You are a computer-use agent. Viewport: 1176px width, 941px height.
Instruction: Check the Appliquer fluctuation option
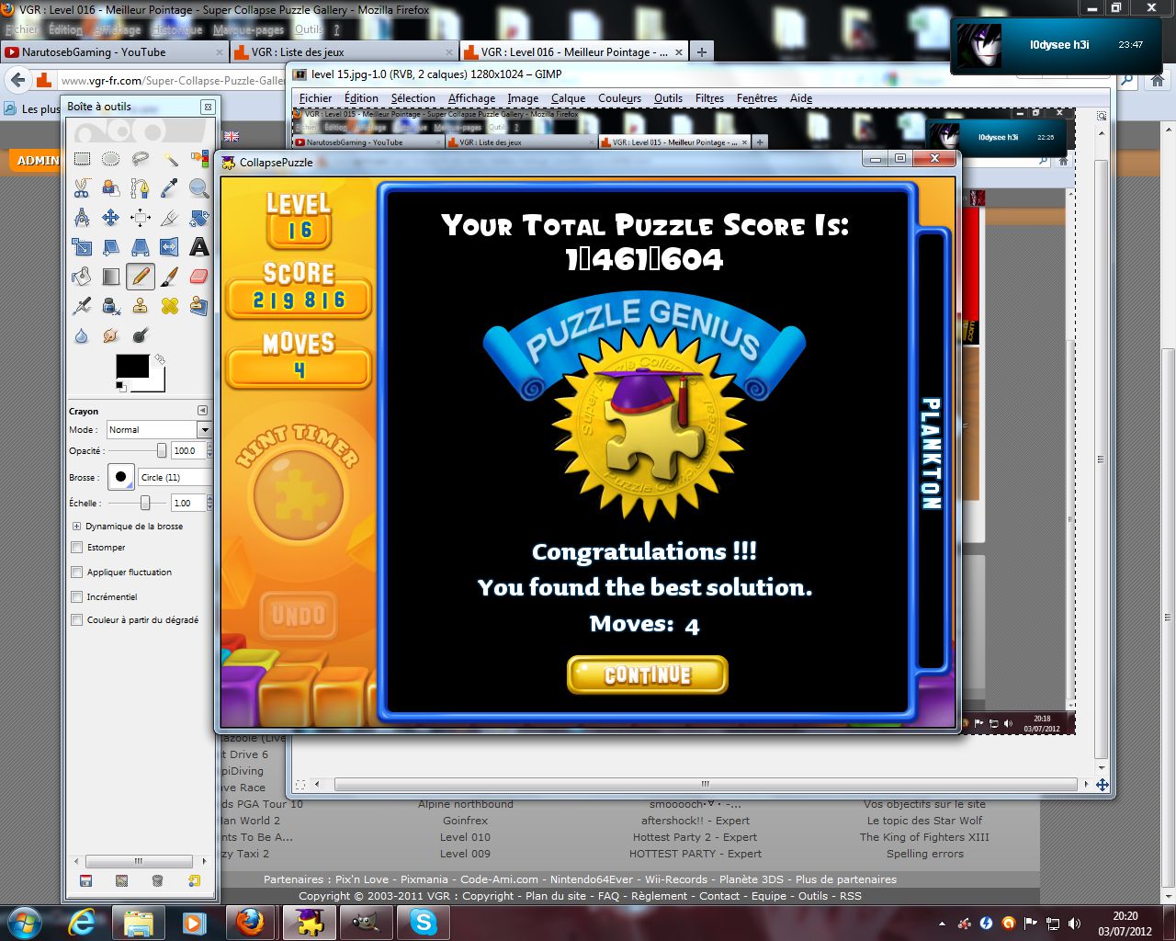coord(77,573)
